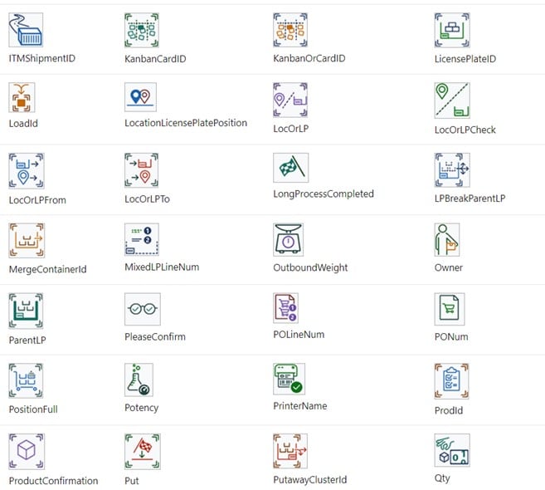Click the MixedLPLineNum icon
This screenshot has width=545, height=490.
click(x=142, y=239)
